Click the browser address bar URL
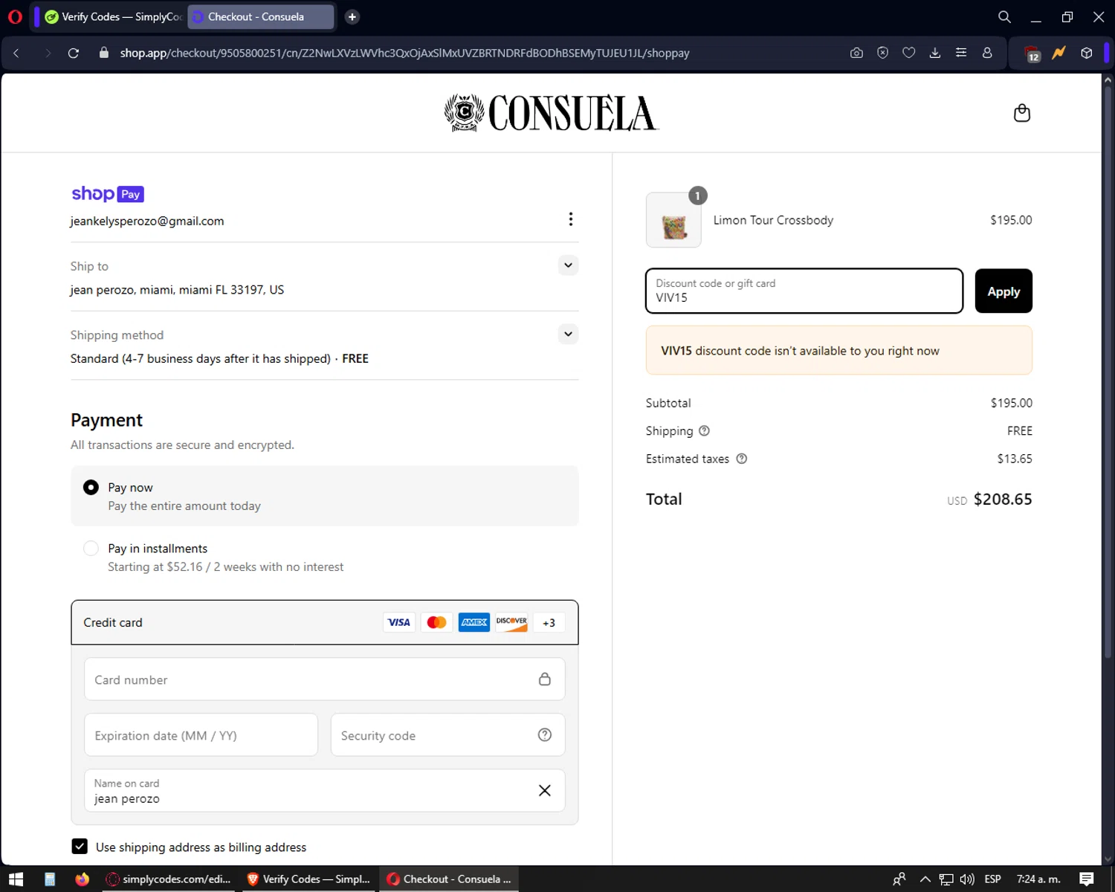This screenshot has width=1115, height=892. point(404,53)
